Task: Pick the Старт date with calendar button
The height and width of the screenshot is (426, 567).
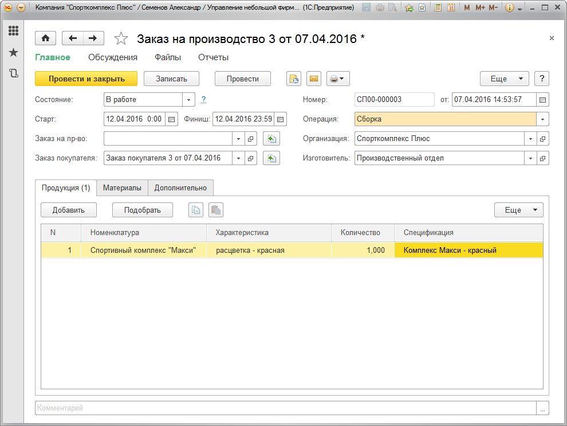Action: pos(171,119)
